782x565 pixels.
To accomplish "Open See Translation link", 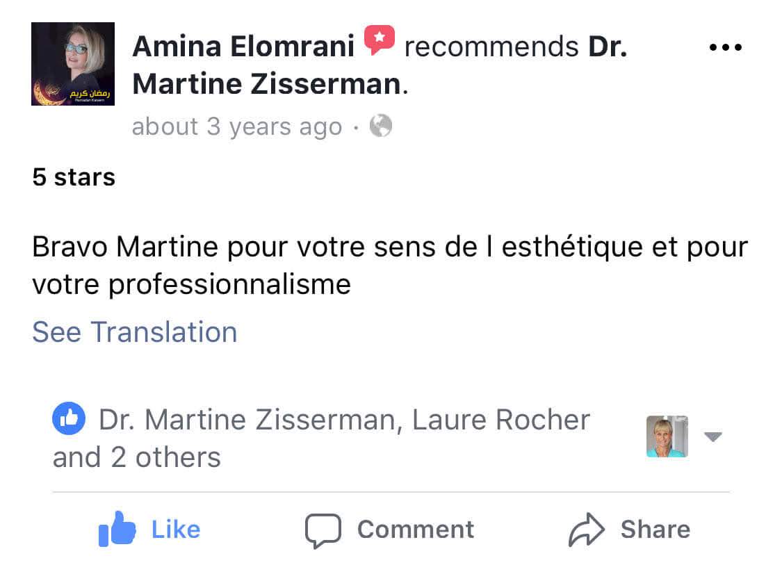I will (134, 332).
